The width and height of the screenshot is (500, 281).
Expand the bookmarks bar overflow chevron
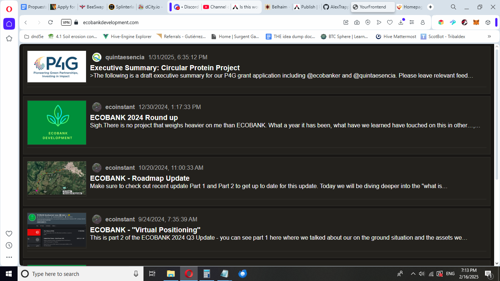[x=489, y=36]
